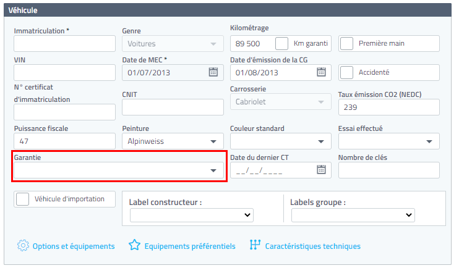Click the Véhicule panel header
This screenshot has height=268, width=459.
point(228,10)
